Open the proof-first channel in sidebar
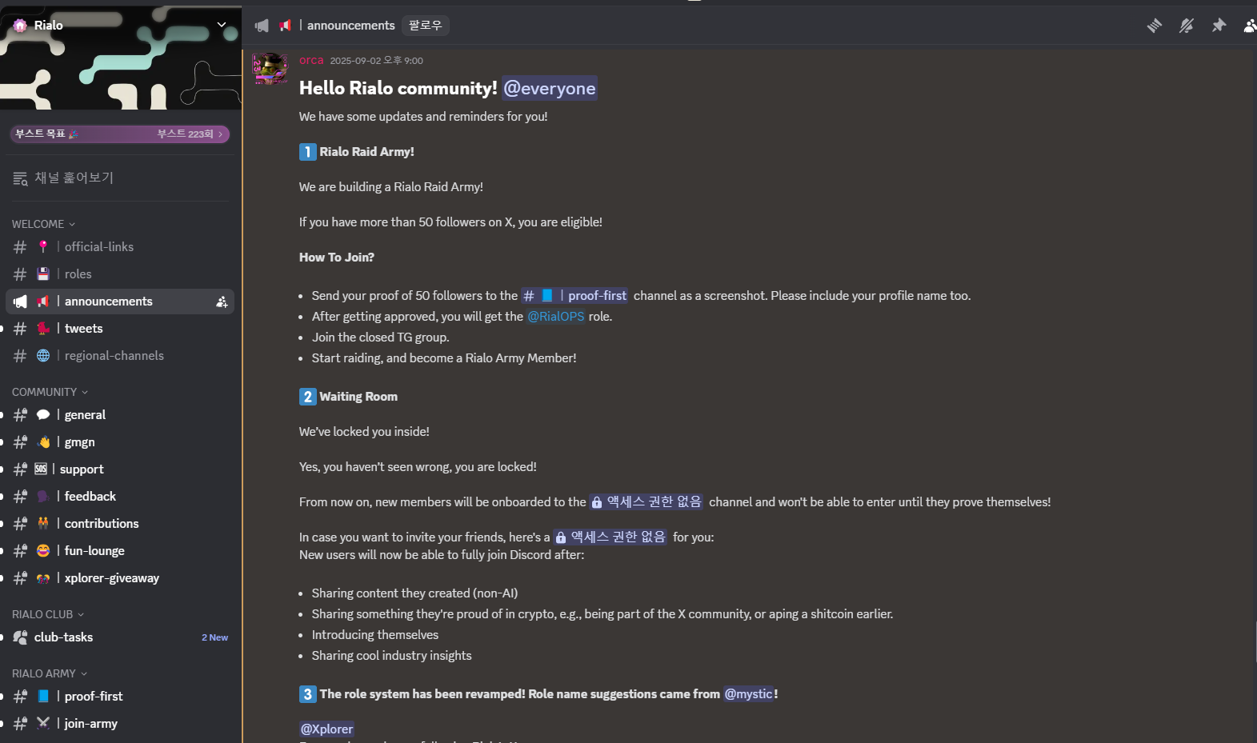Screen dimensions: 1257x743 pos(120,697)
